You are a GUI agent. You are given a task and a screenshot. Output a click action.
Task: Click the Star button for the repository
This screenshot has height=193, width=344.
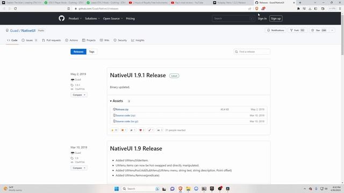point(319,30)
